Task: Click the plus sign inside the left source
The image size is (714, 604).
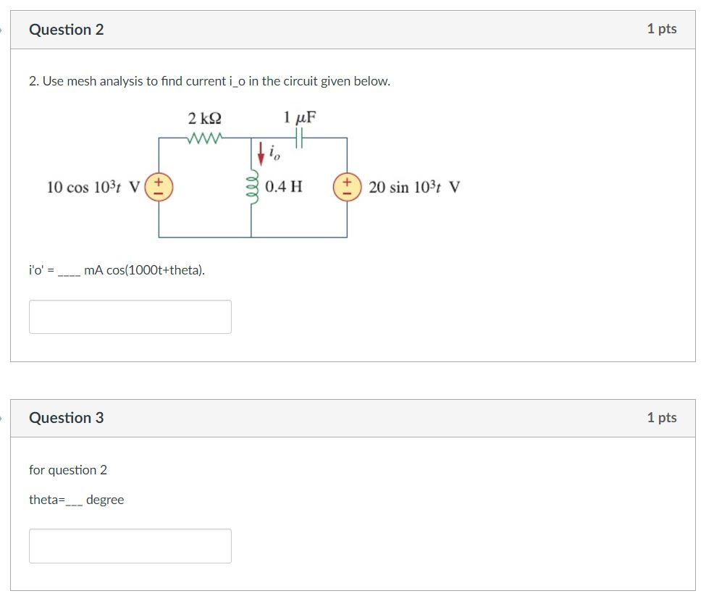Action: tap(158, 182)
